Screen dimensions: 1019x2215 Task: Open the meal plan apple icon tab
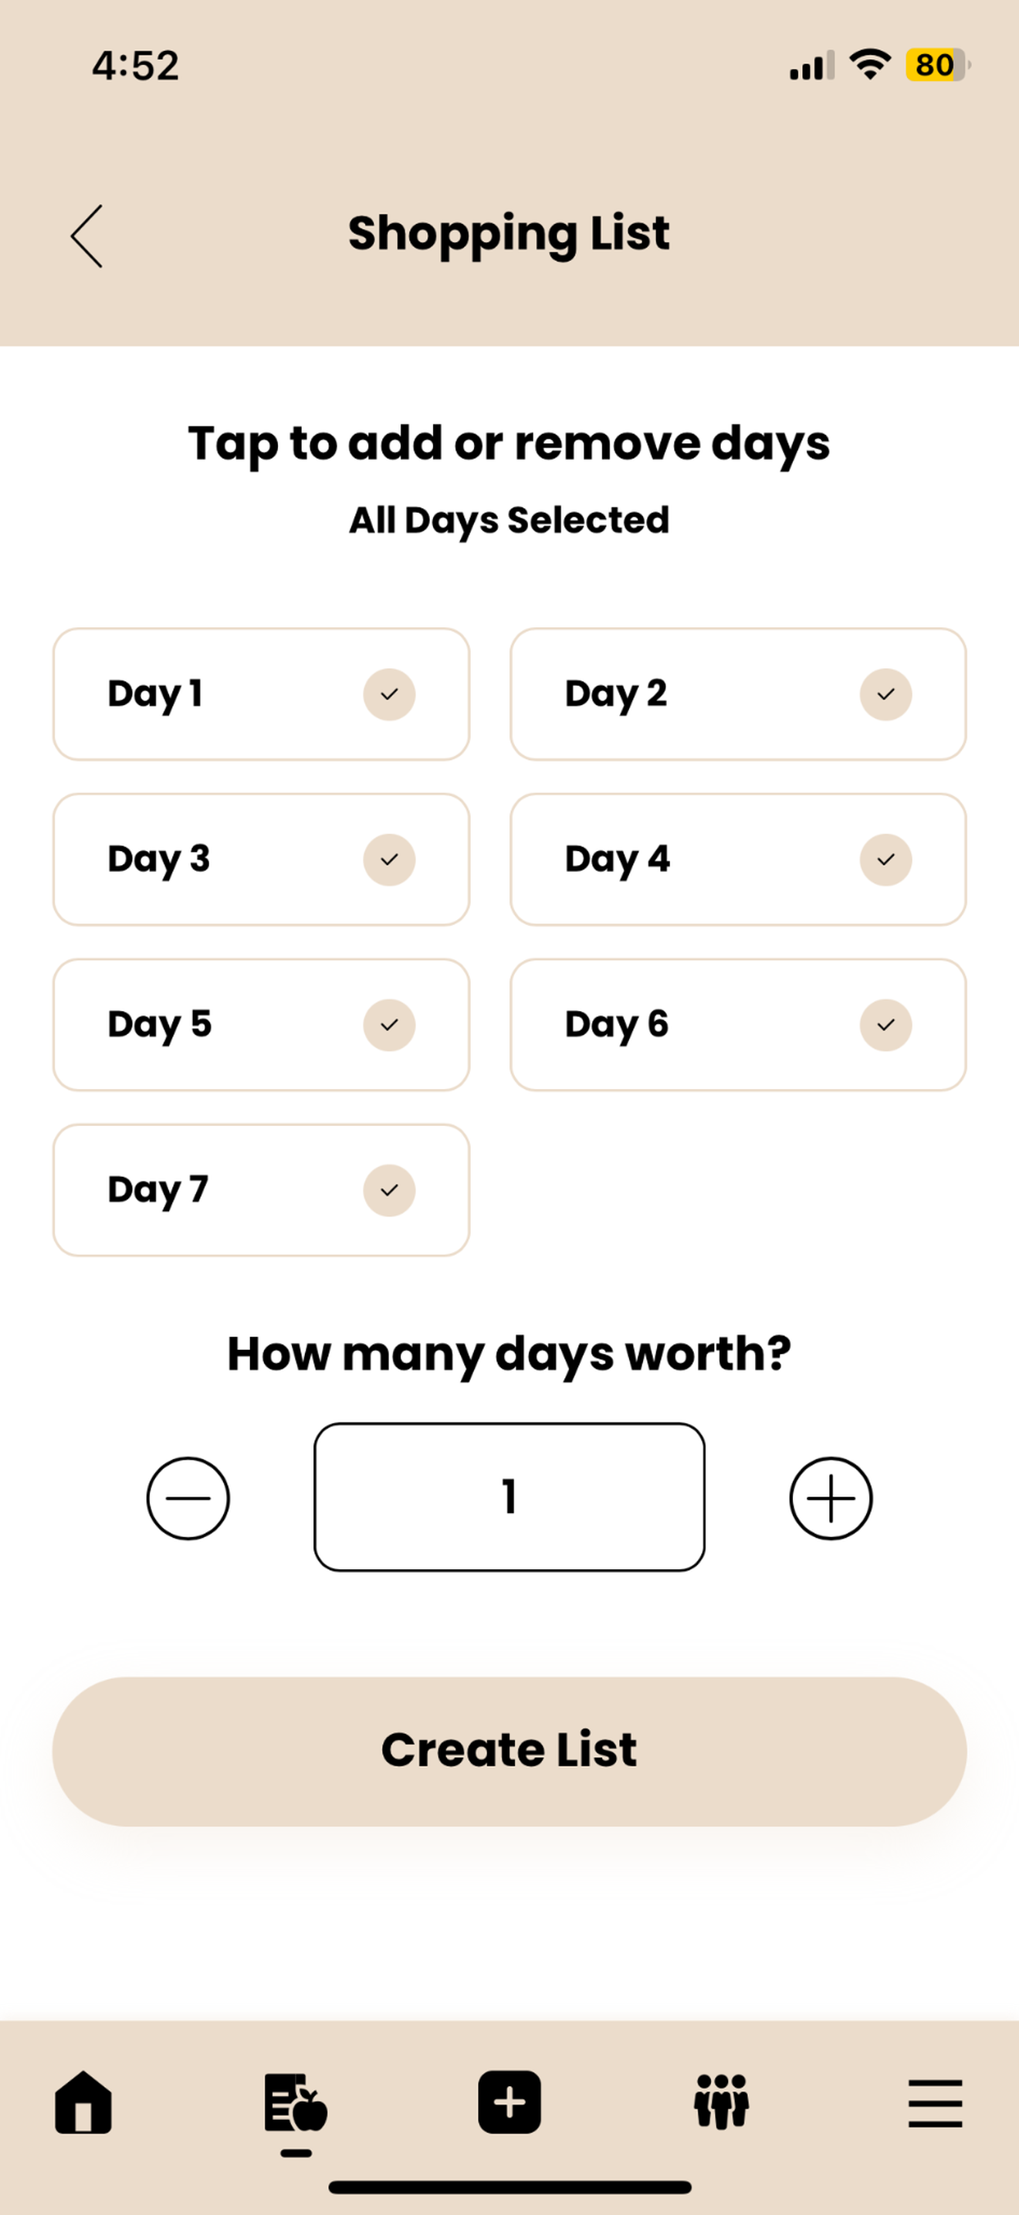point(296,2103)
